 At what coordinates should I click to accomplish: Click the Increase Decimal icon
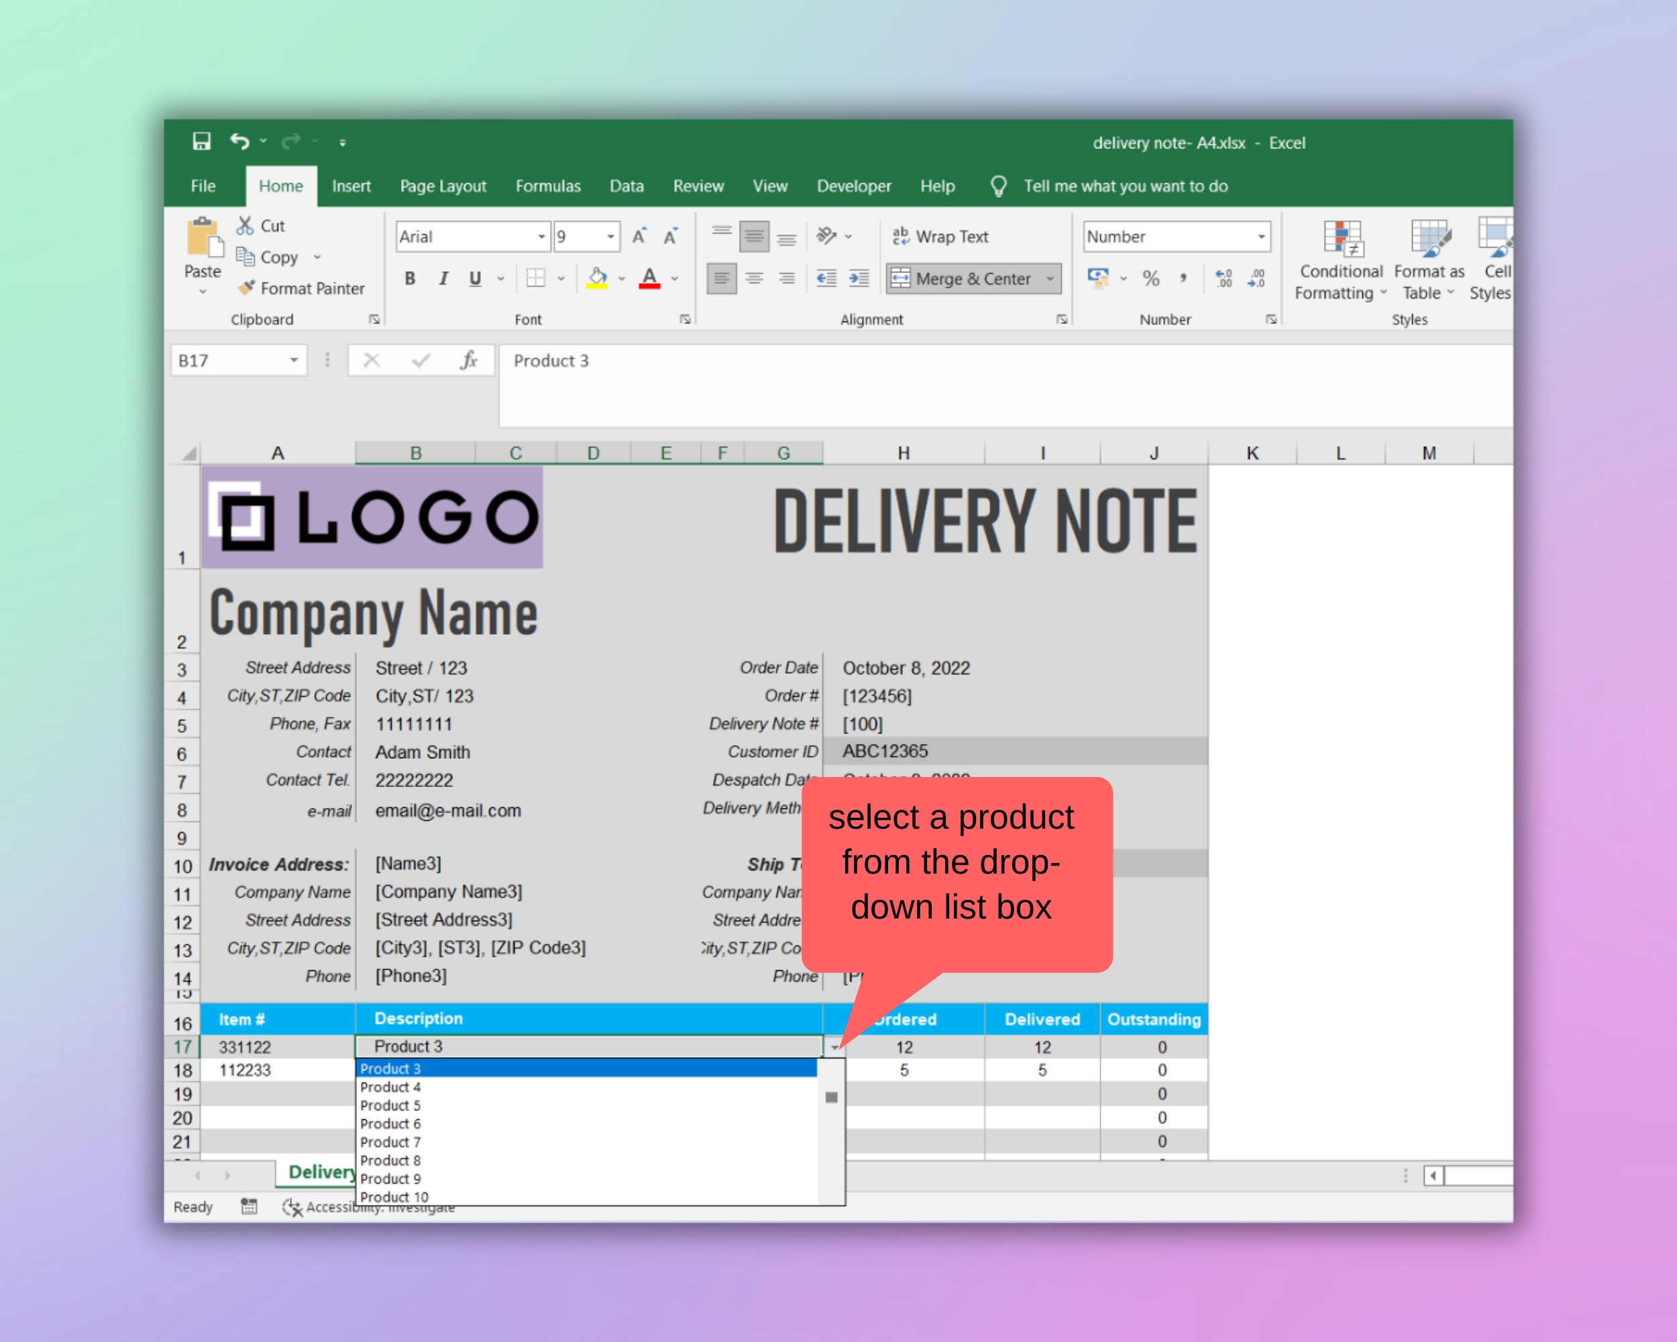(1223, 278)
